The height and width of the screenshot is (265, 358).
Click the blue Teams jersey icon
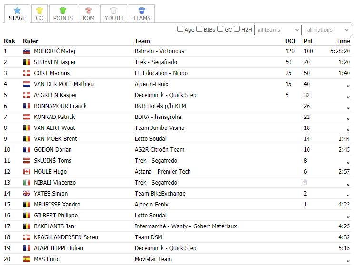[x=142, y=10]
